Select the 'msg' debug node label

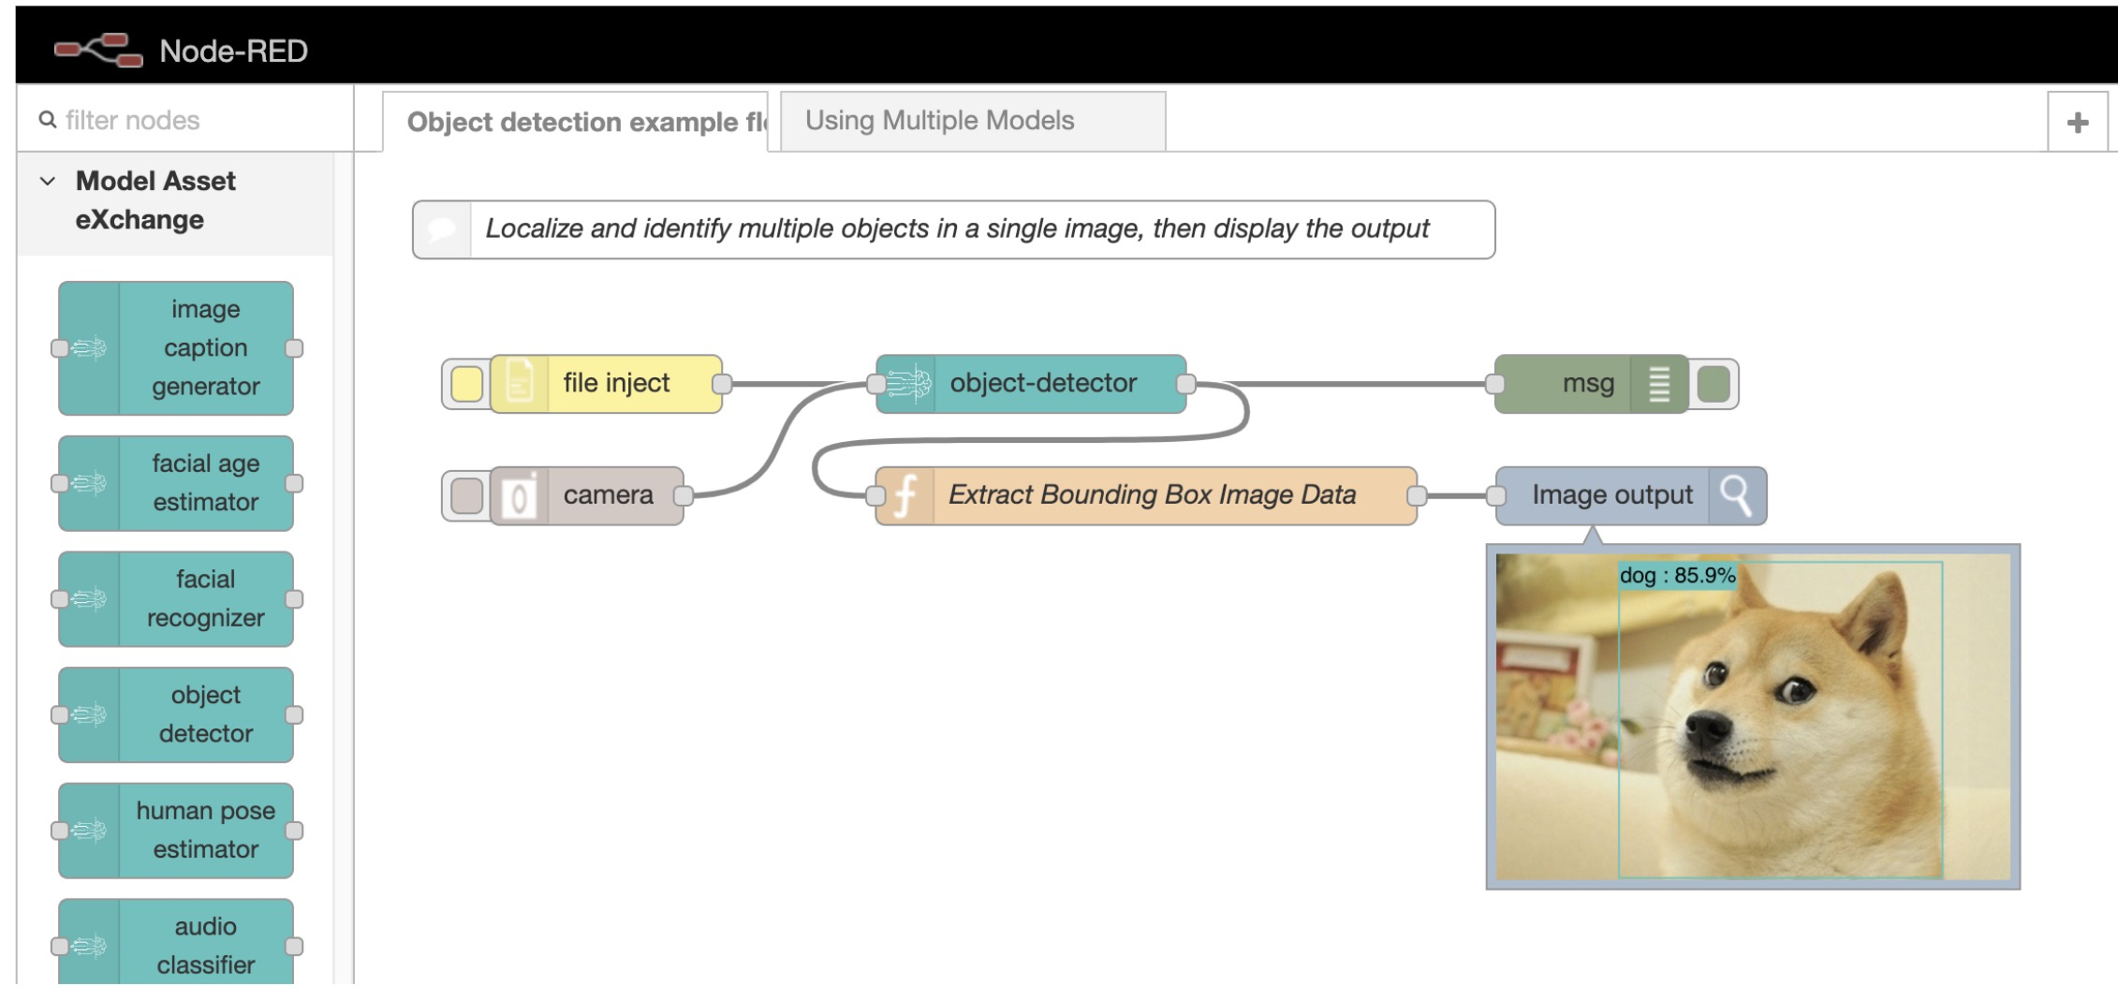pos(1588,383)
